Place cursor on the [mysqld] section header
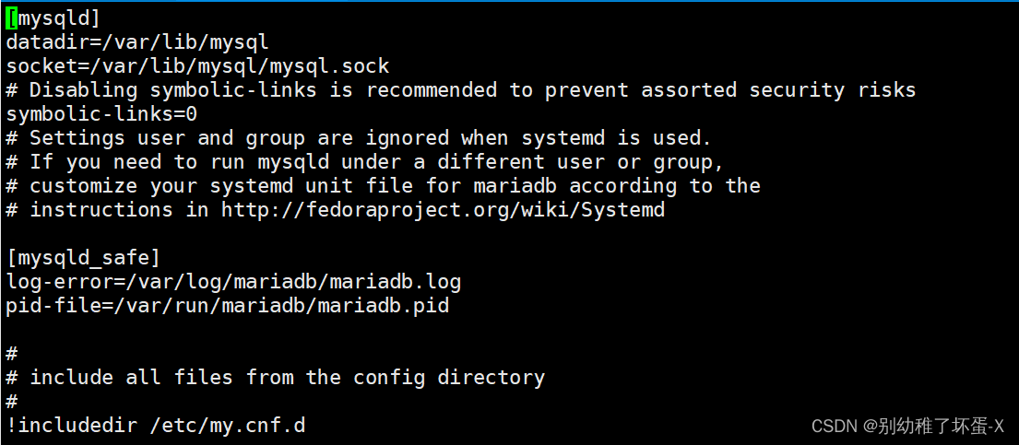The height and width of the screenshot is (445, 1019). (x=53, y=18)
